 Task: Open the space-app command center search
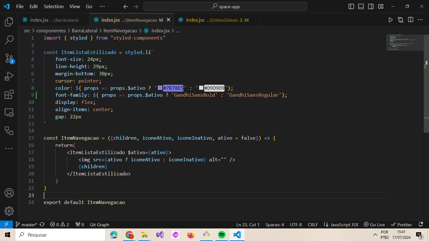pos(225,6)
